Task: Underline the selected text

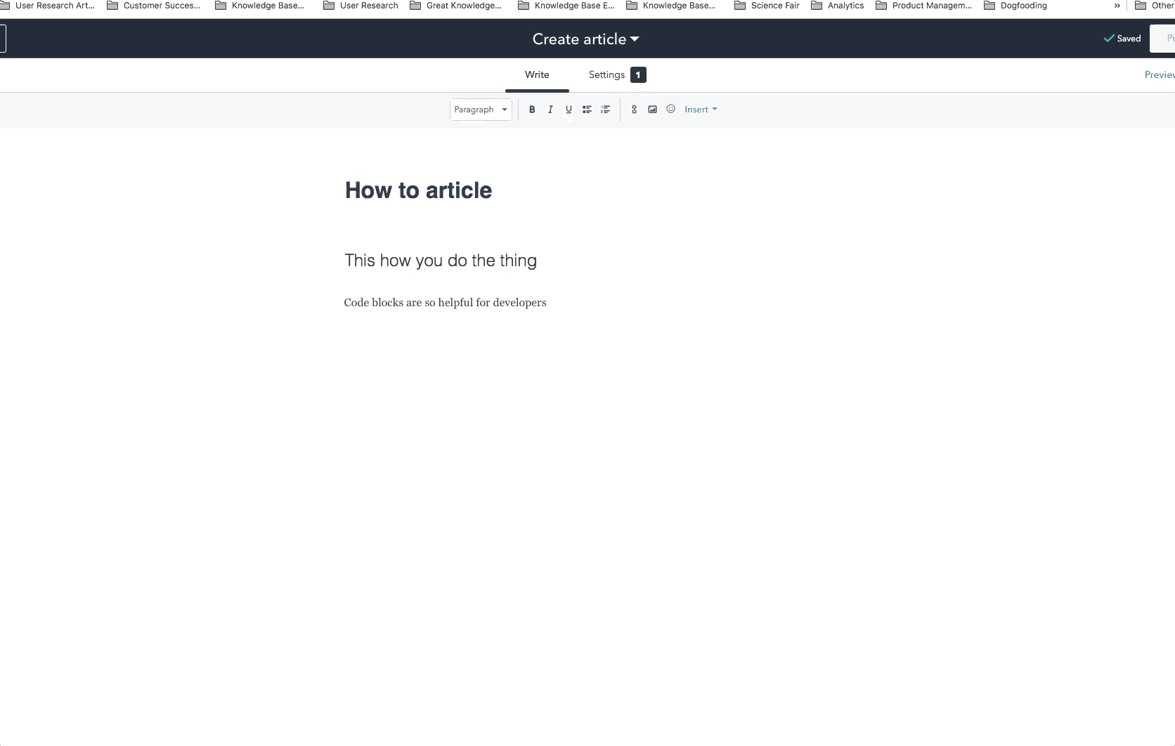Action: pyautogui.click(x=569, y=110)
